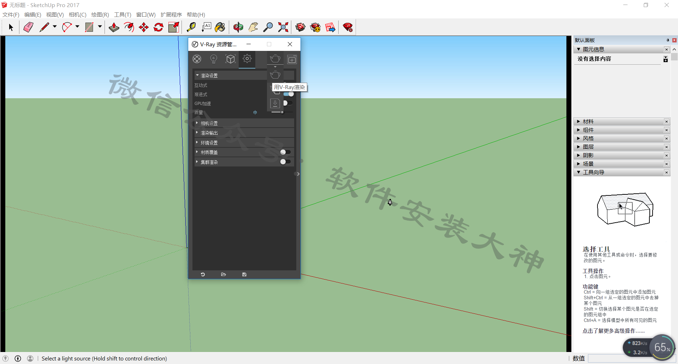The image size is (678, 364).
Task: Choose the Line pencil tool
Action: click(44, 27)
